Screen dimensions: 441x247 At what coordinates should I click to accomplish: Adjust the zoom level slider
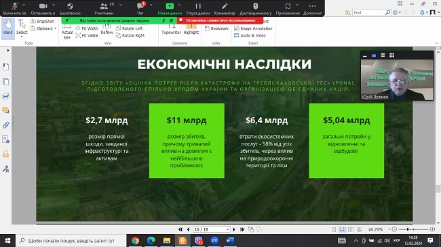pyautogui.click(x=408, y=229)
